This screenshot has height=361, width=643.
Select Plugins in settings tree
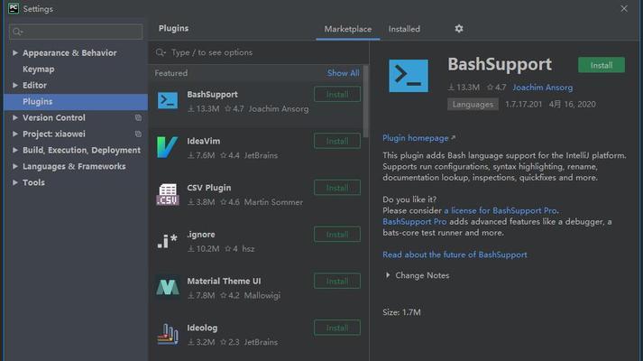[76, 102]
